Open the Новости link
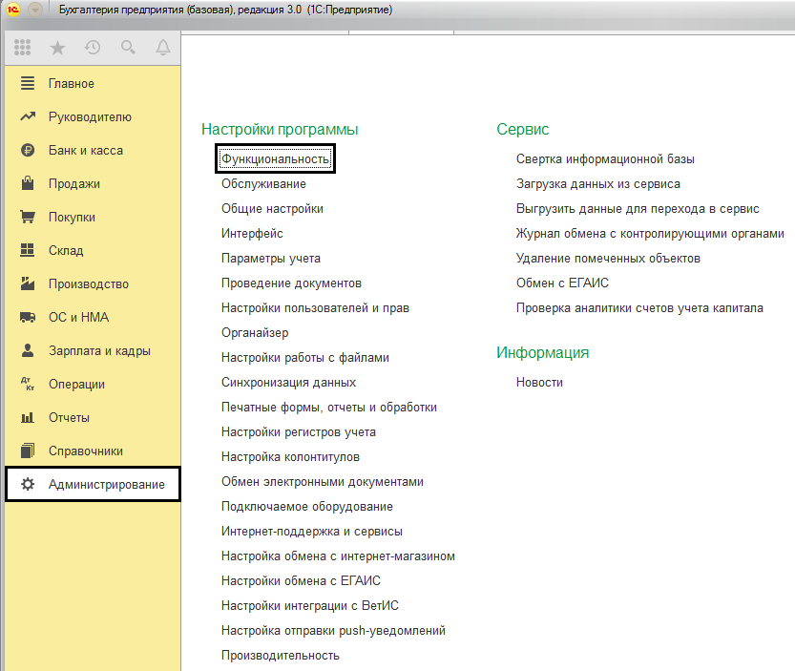The height and width of the screenshot is (671, 795). coord(539,383)
